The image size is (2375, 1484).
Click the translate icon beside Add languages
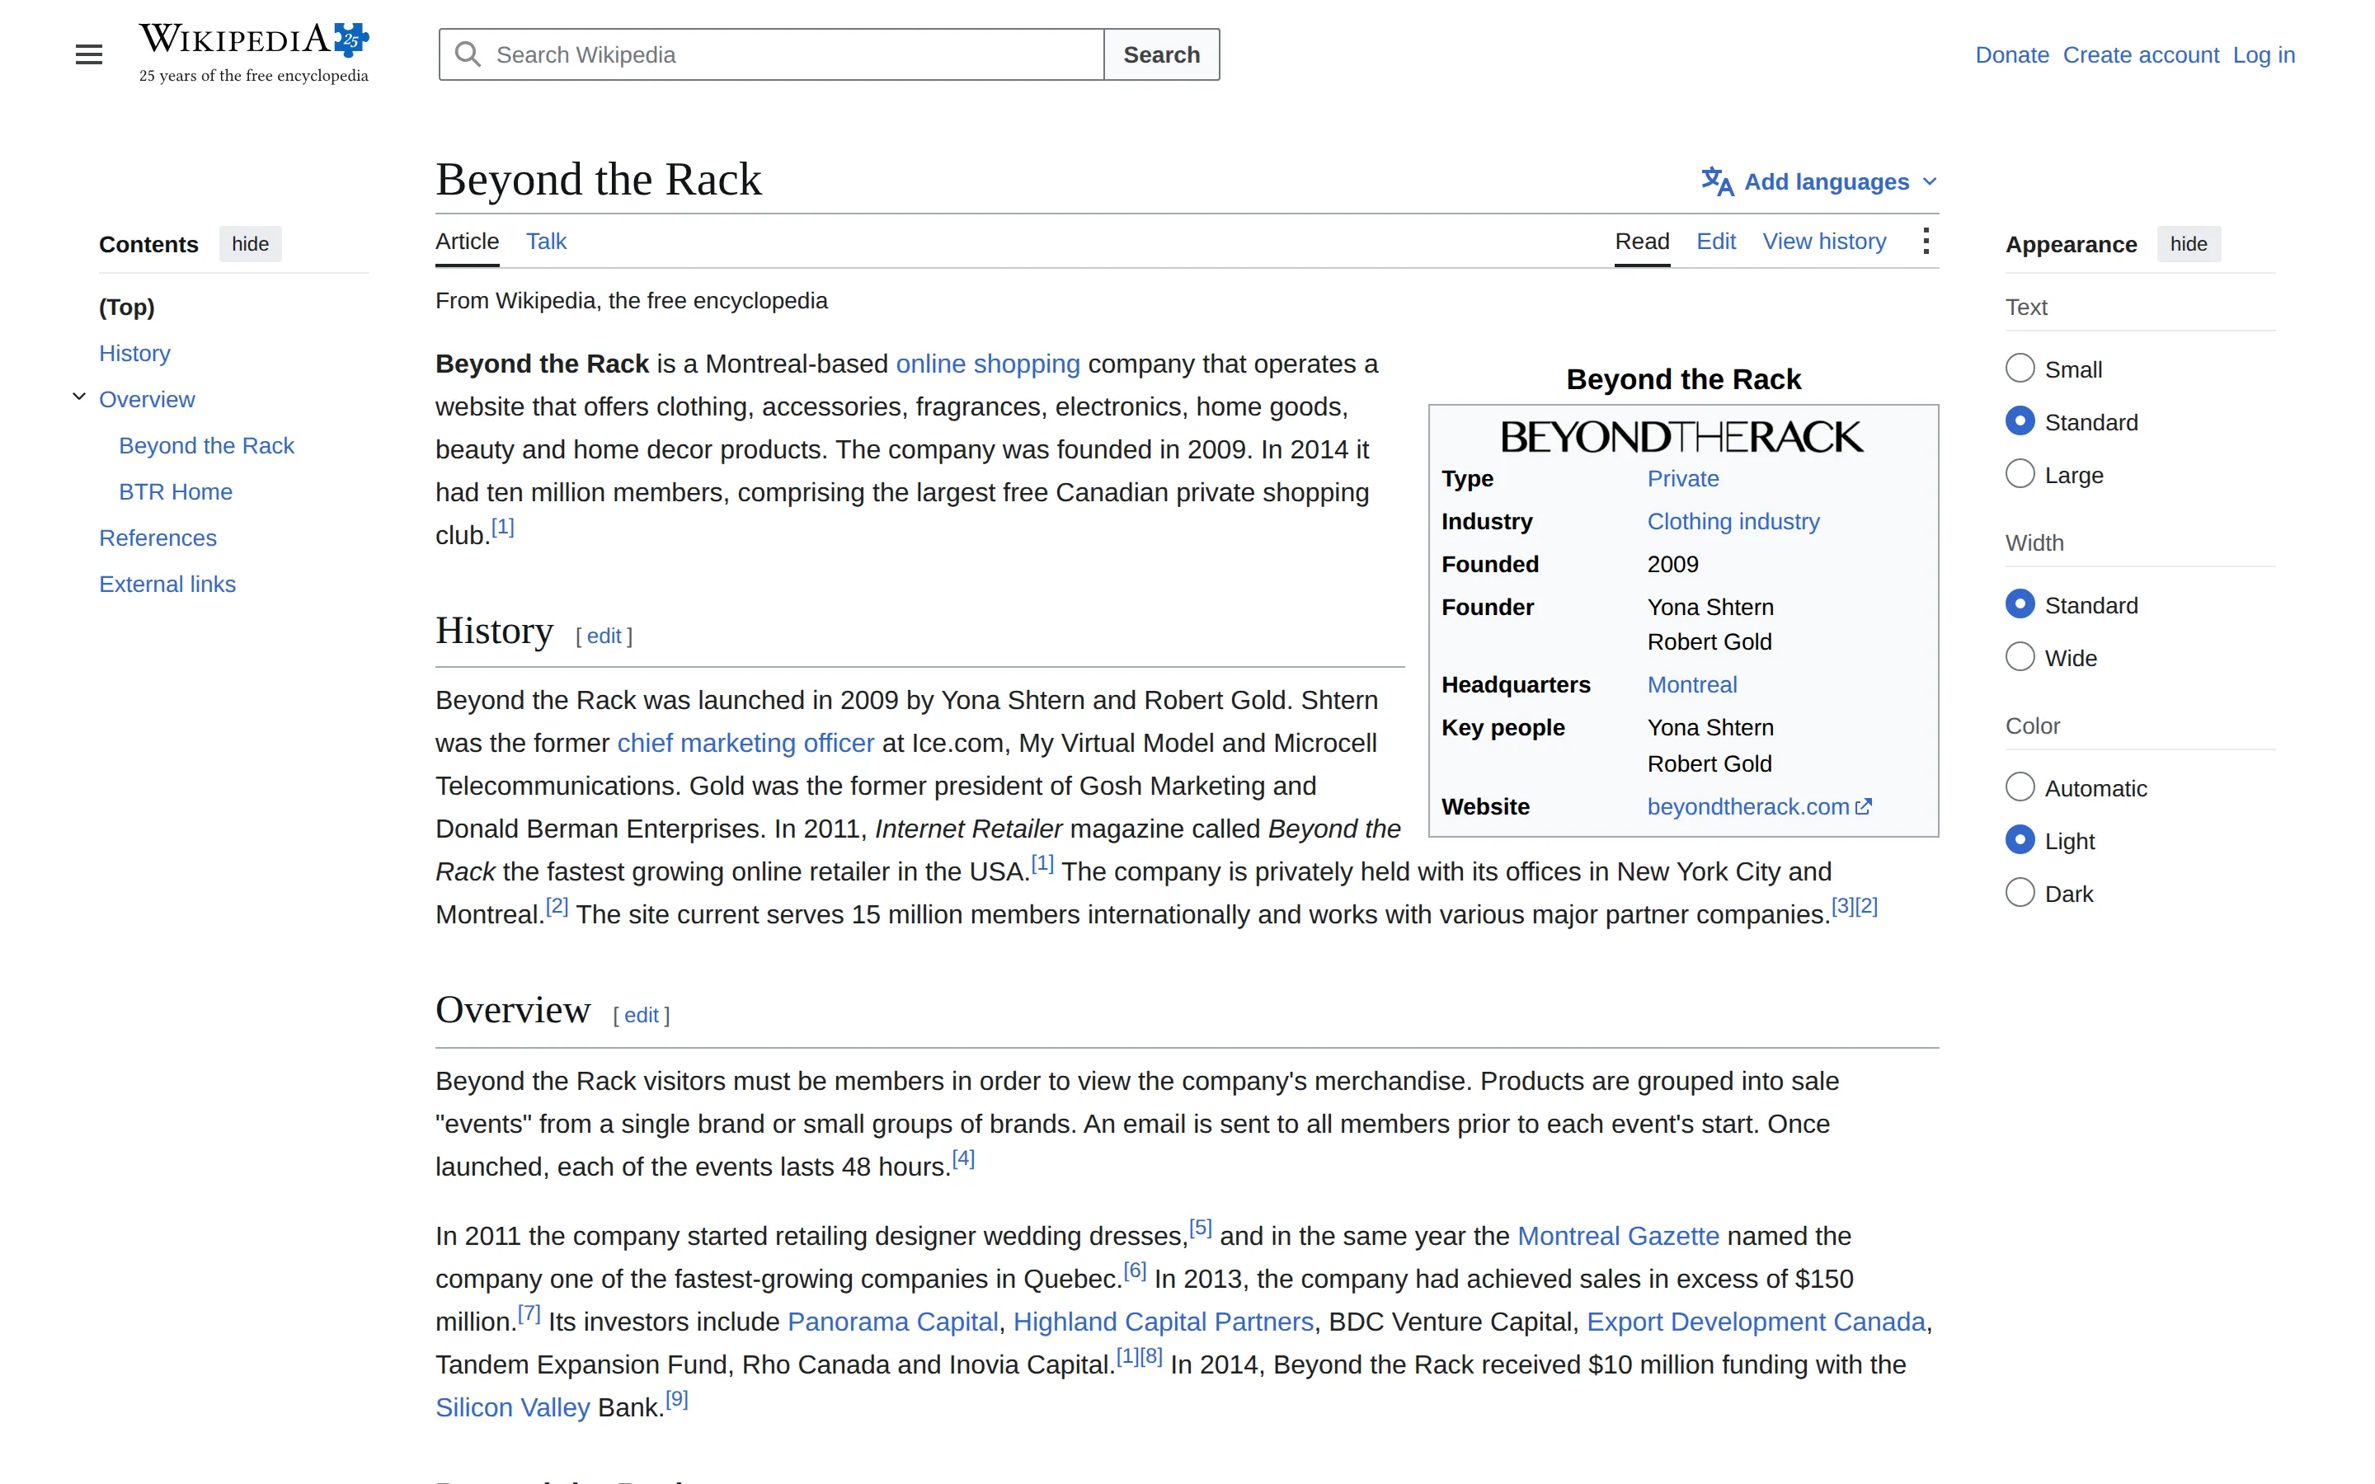coord(1718,181)
